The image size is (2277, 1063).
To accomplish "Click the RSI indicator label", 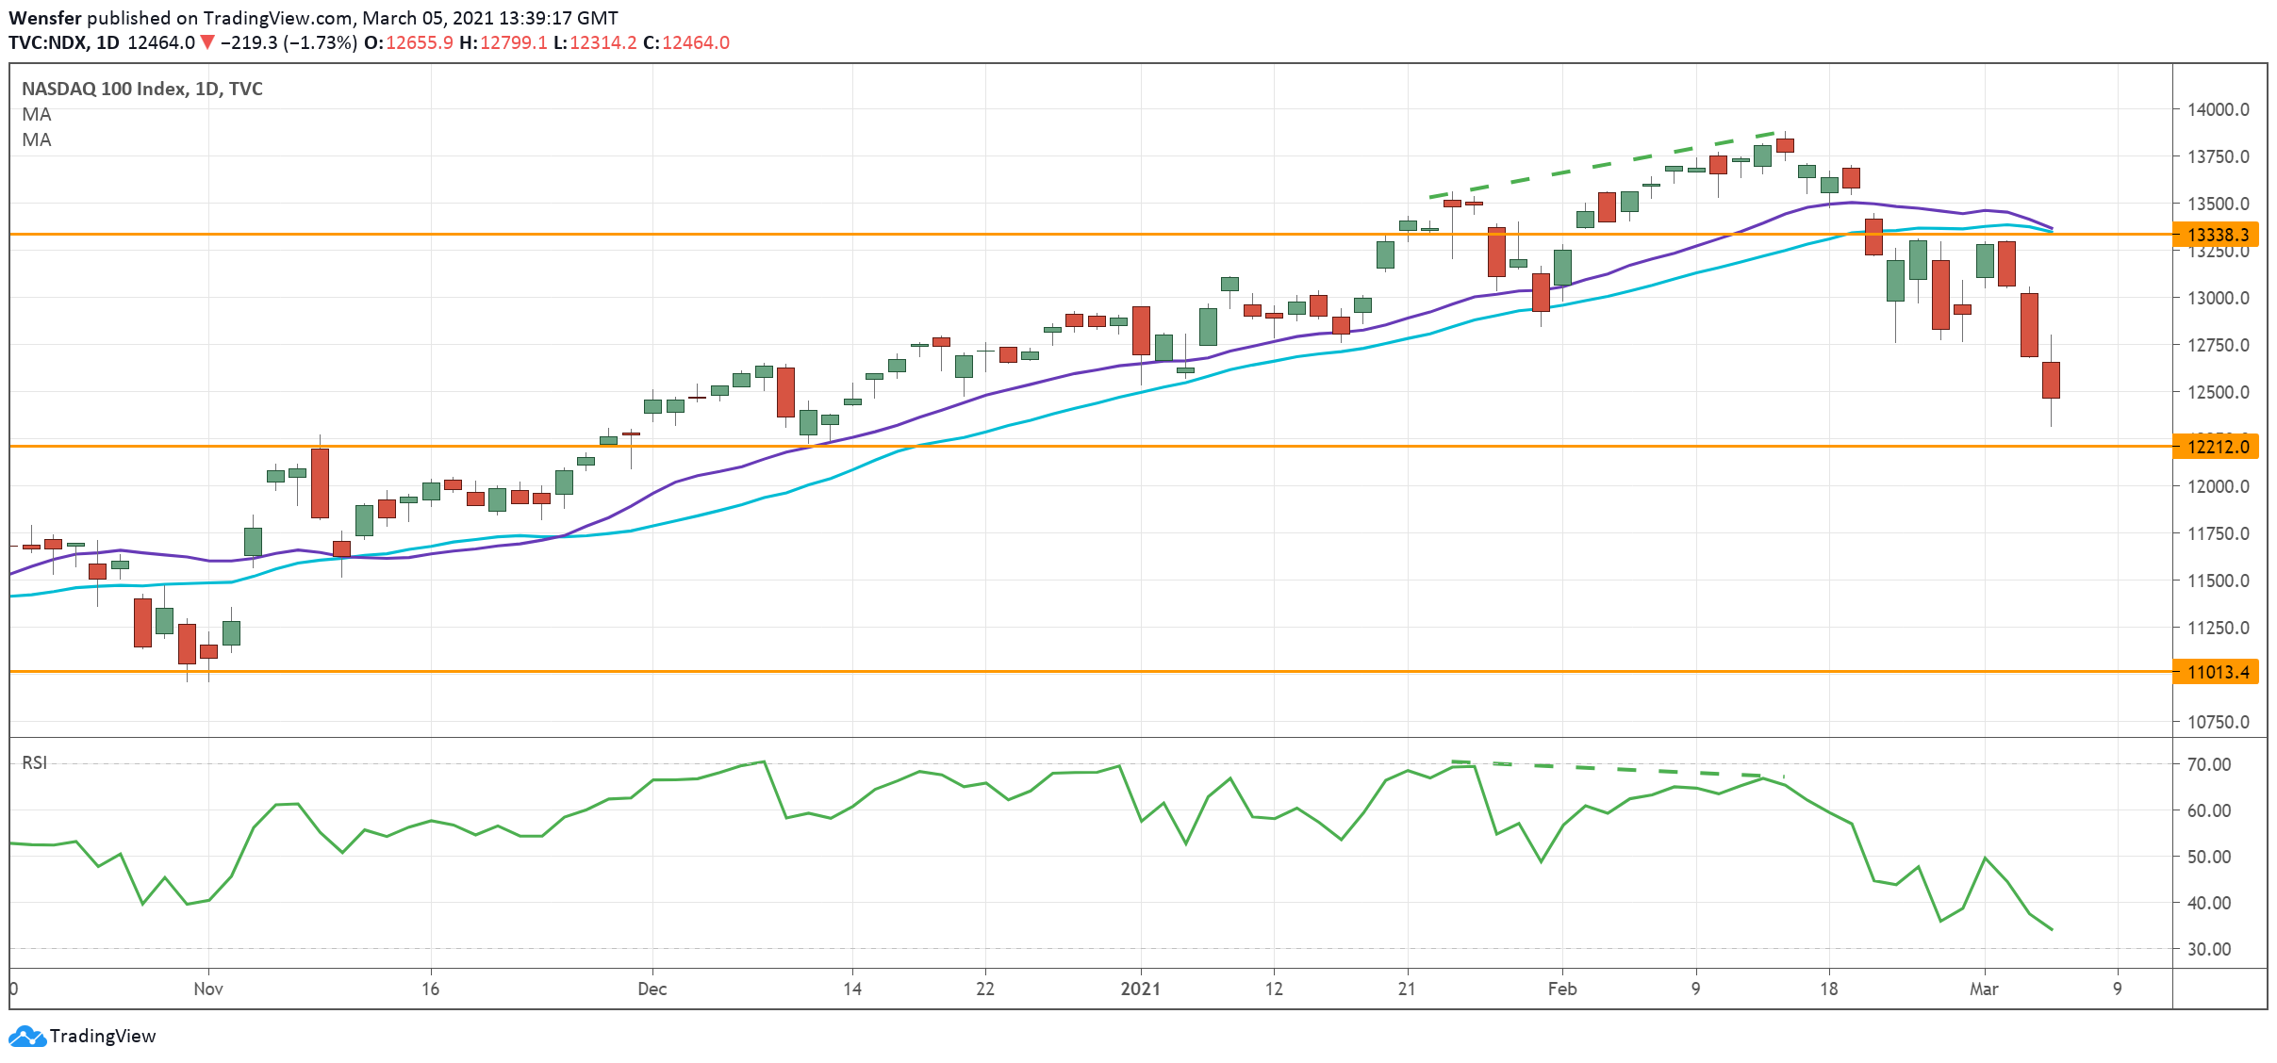I will pos(34,762).
